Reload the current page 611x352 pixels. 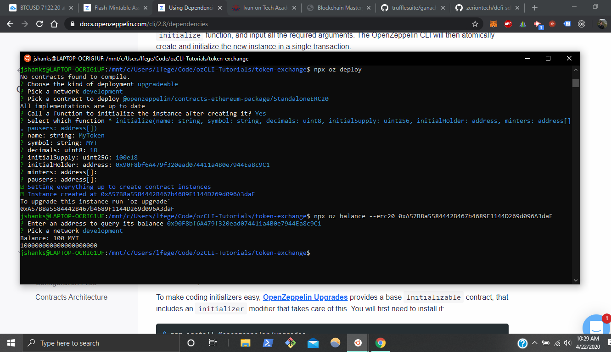click(40, 24)
